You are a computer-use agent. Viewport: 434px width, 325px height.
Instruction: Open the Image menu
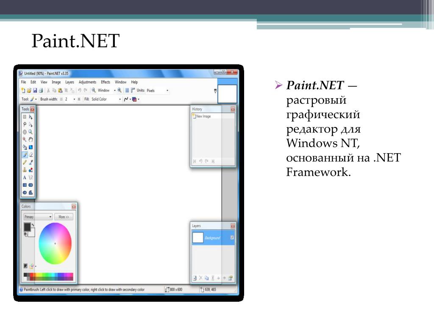[56, 82]
